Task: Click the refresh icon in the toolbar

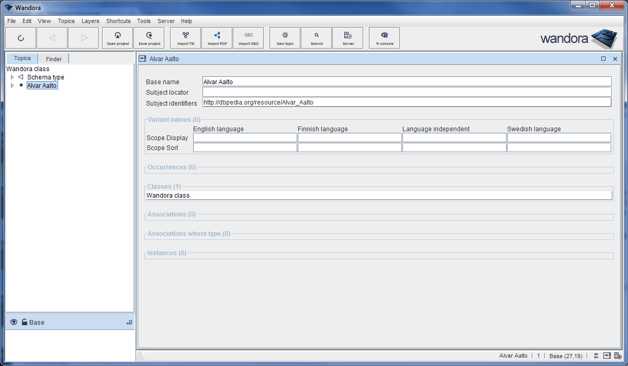Action: click(21, 37)
